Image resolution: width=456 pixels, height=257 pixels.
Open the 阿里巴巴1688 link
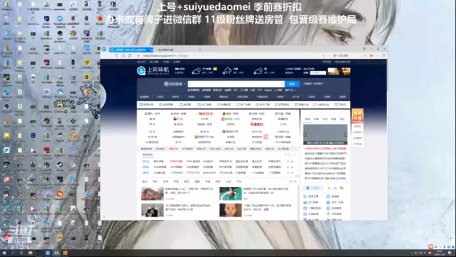click(205, 136)
